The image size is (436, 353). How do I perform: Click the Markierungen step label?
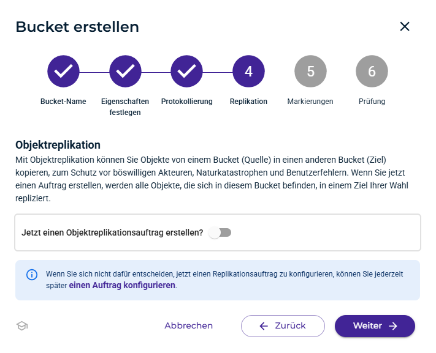coord(310,102)
